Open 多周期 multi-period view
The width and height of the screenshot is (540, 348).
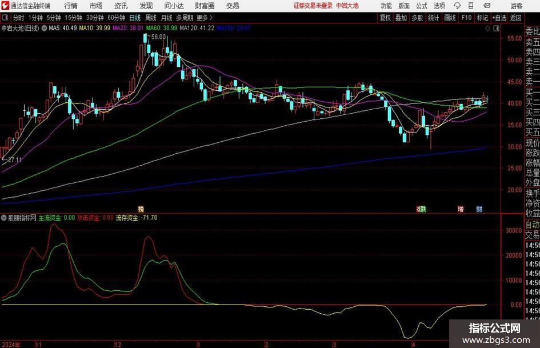(x=185, y=18)
